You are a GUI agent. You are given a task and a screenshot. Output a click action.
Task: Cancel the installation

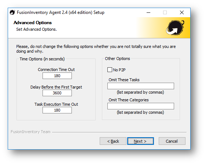(172, 141)
